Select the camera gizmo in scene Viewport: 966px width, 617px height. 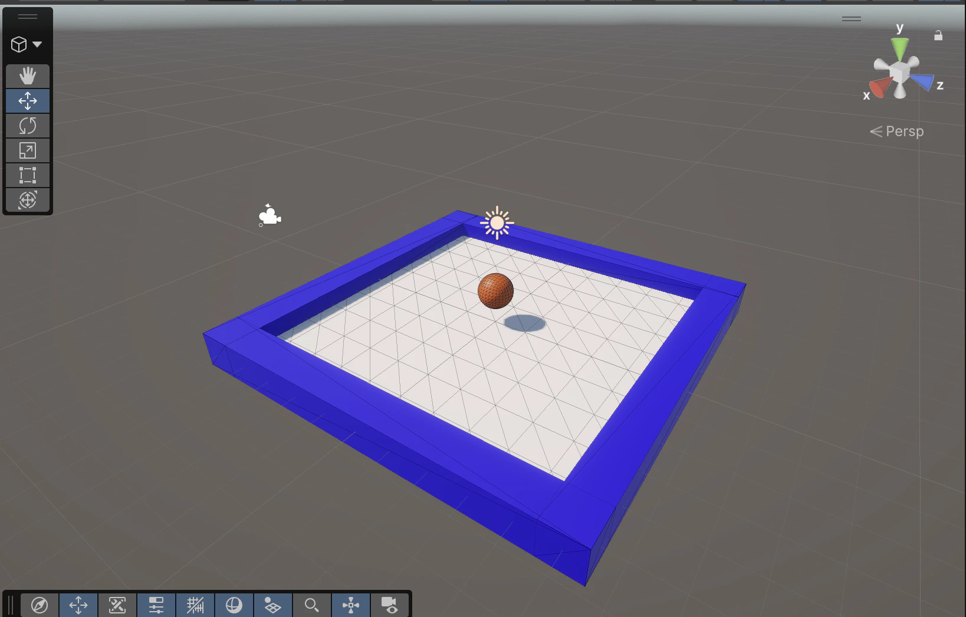[270, 215]
